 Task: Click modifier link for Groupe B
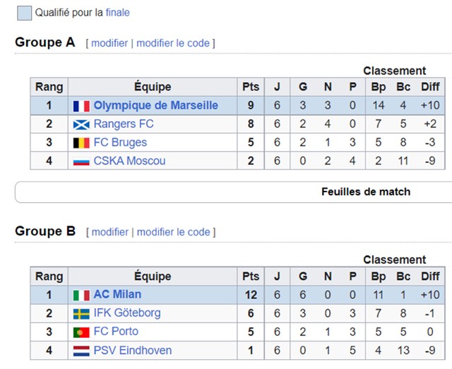tap(110, 232)
